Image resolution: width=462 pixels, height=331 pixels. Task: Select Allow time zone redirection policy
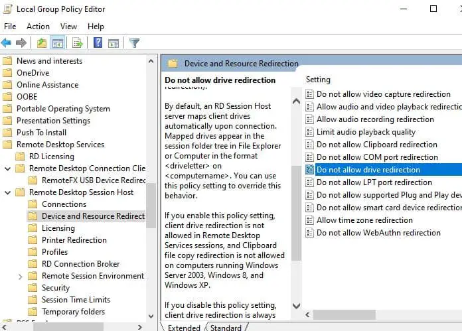(364, 220)
